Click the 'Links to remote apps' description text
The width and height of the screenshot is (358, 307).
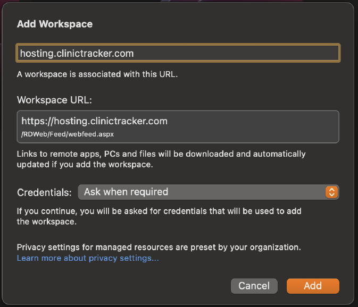pyautogui.click(x=161, y=159)
